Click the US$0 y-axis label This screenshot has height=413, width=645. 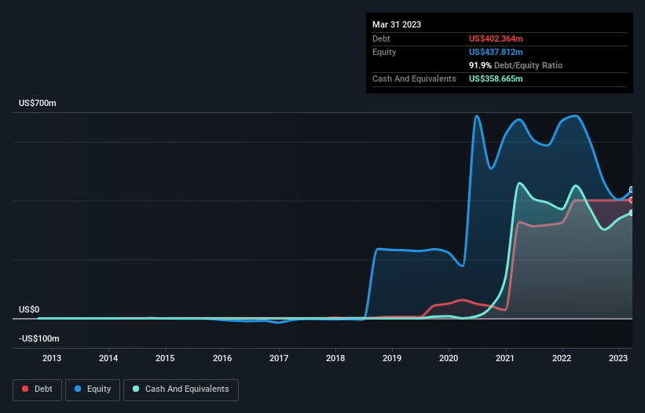tap(29, 309)
